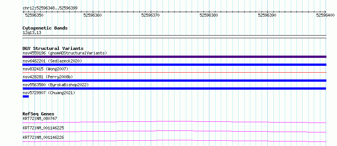
Task: Open transcript KRT72|NM_001146225 label
Action: click(43, 128)
